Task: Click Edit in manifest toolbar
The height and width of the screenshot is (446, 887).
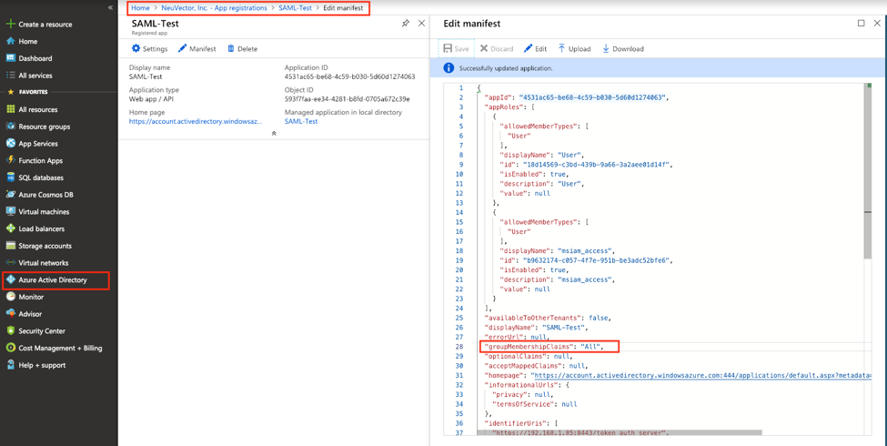Action: (x=535, y=48)
